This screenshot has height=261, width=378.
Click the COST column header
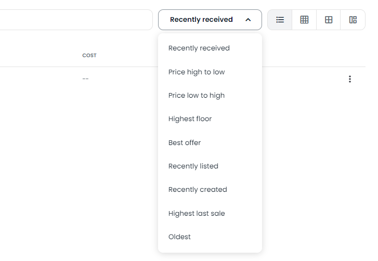(x=89, y=56)
